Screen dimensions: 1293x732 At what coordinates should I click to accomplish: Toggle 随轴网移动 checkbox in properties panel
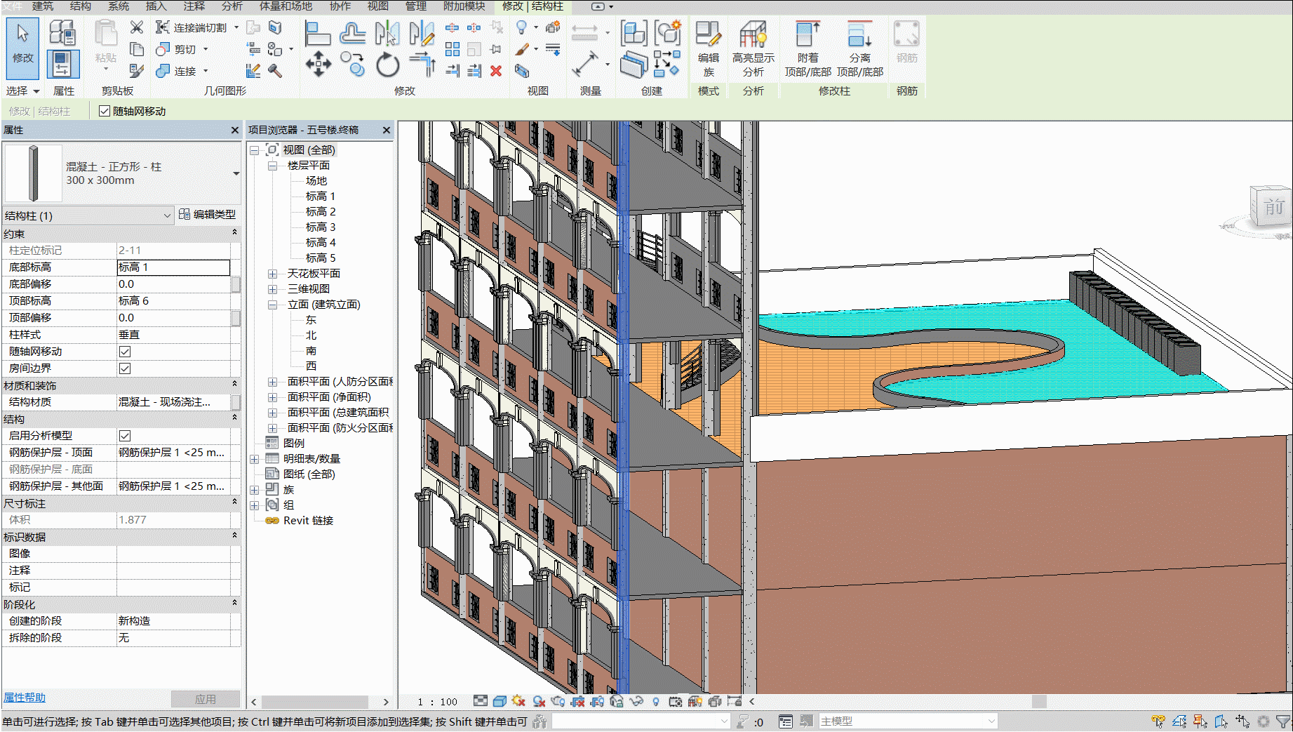[125, 352]
